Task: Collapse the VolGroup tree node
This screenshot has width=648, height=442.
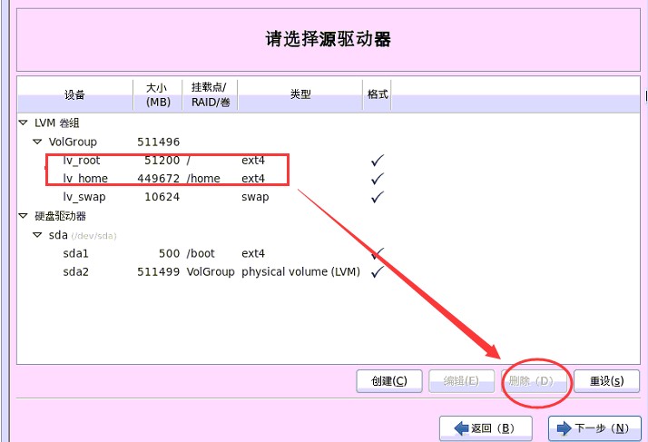Action: (x=37, y=142)
